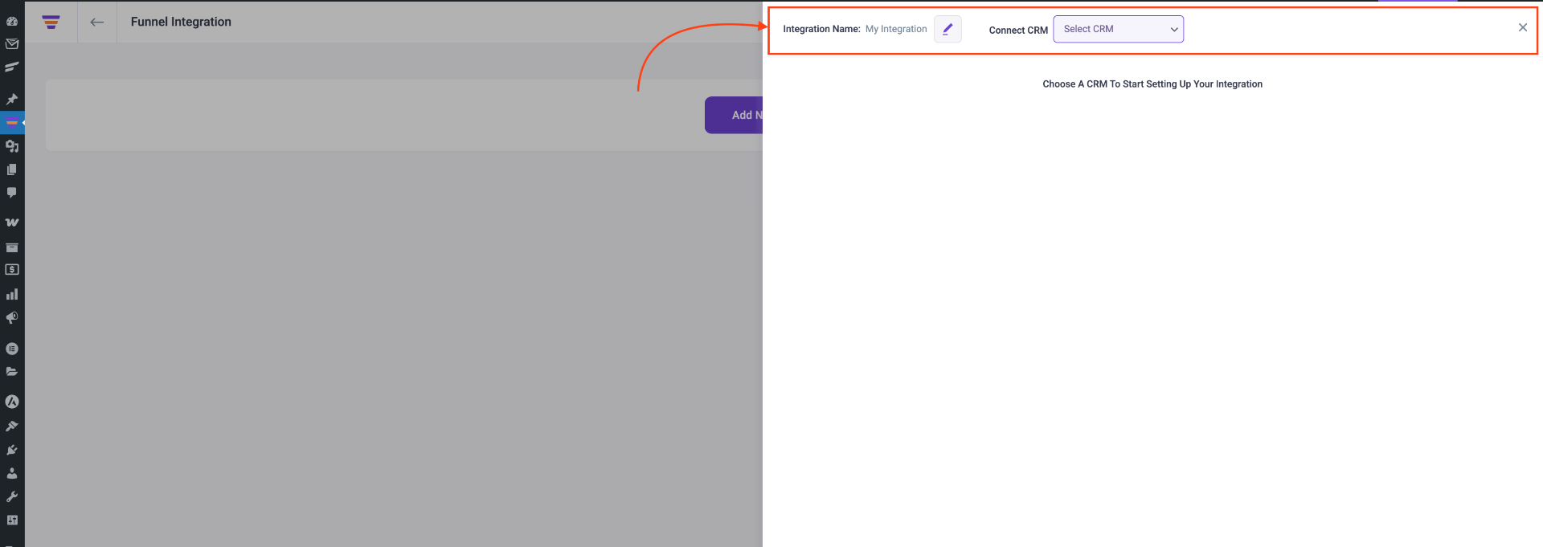Open Comments via speech bubble icon
Viewport: 1543px width, 547px height.
coord(12,193)
